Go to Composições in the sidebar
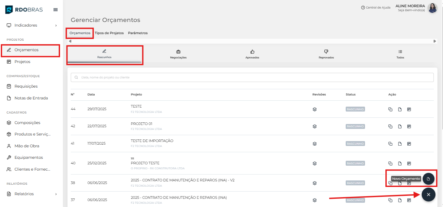This screenshot has width=443, height=207. (x=27, y=123)
